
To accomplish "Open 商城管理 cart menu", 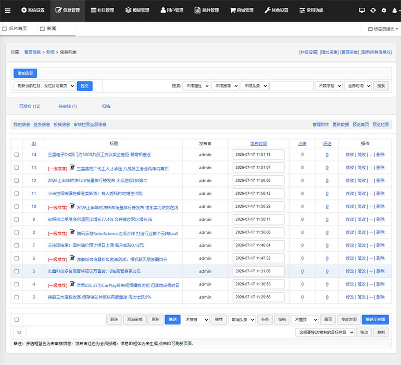I will point(242,10).
